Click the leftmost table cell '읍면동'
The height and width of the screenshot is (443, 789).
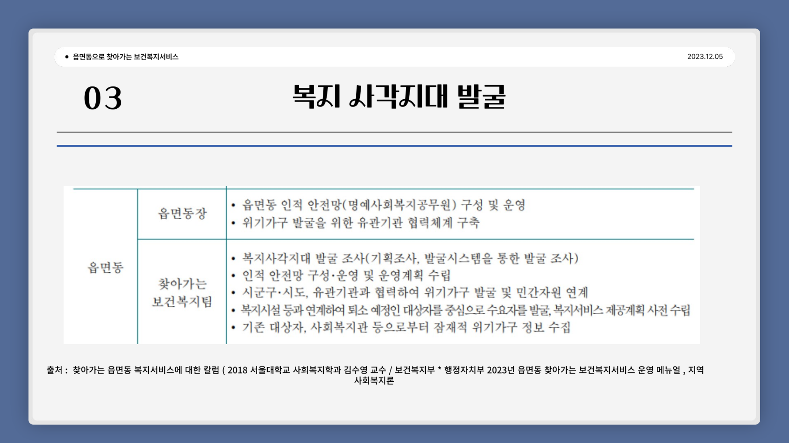click(x=106, y=267)
